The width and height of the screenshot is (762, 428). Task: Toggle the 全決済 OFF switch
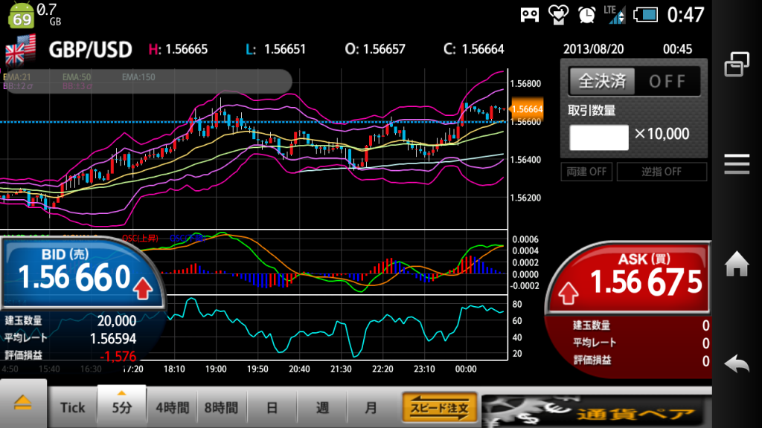pos(634,81)
